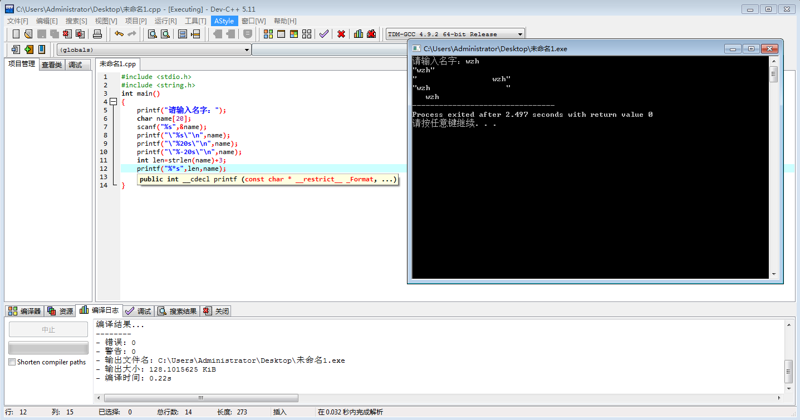Click the 关闭 bottom panel tab
Viewport: 800px width, 420px height.
click(215, 311)
